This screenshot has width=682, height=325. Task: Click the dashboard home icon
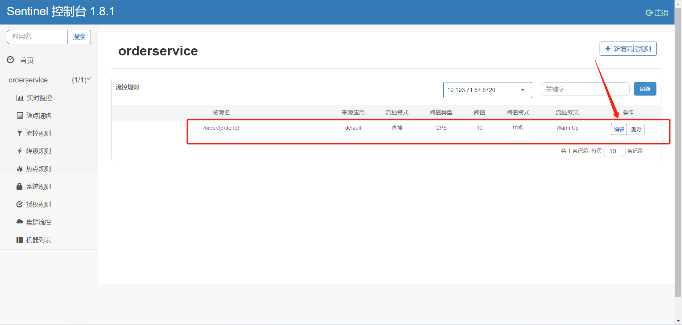point(11,60)
